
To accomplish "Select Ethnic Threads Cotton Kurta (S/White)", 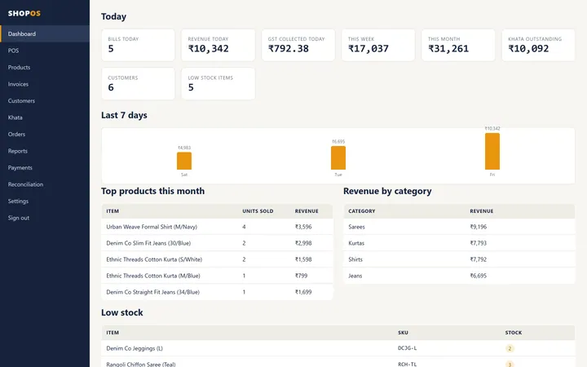I will coord(217,259).
